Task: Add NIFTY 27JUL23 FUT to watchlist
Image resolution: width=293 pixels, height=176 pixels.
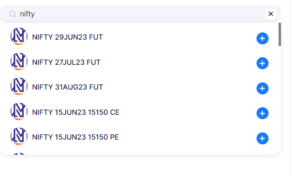Action: pos(262,63)
